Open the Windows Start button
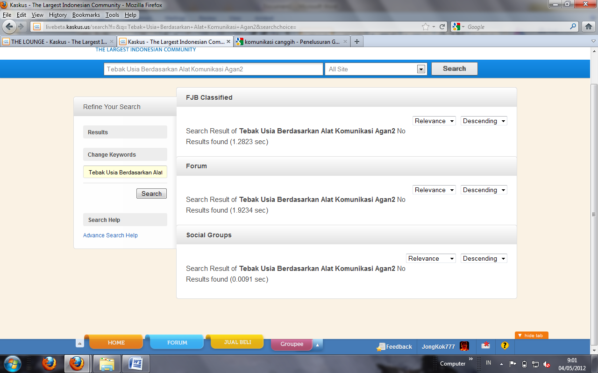The width and height of the screenshot is (598, 373). click(x=13, y=363)
